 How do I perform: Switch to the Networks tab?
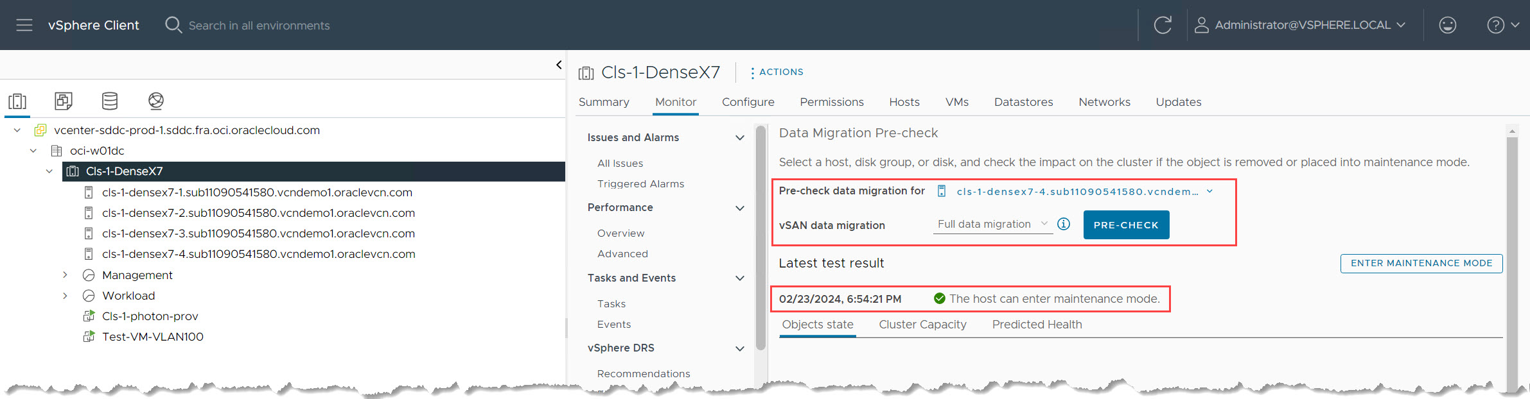point(1105,102)
